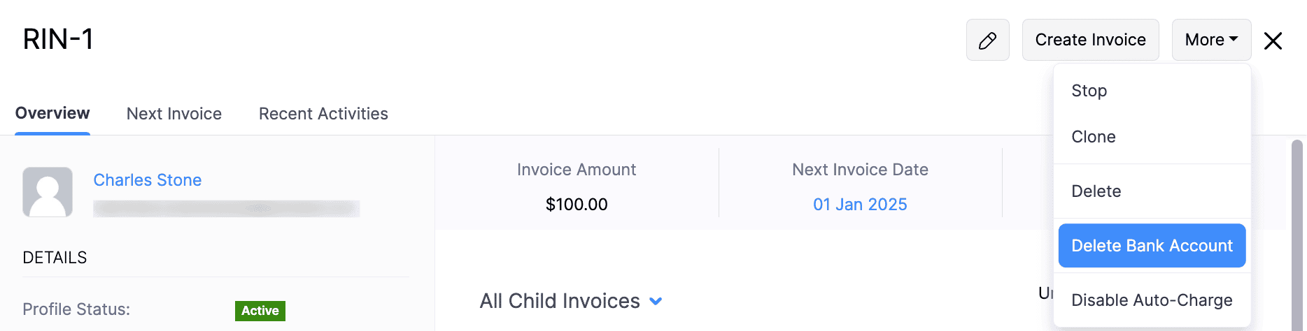Click the pencil edit icon
This screenshot has width=1307, height=331.
tap(987, 41)
